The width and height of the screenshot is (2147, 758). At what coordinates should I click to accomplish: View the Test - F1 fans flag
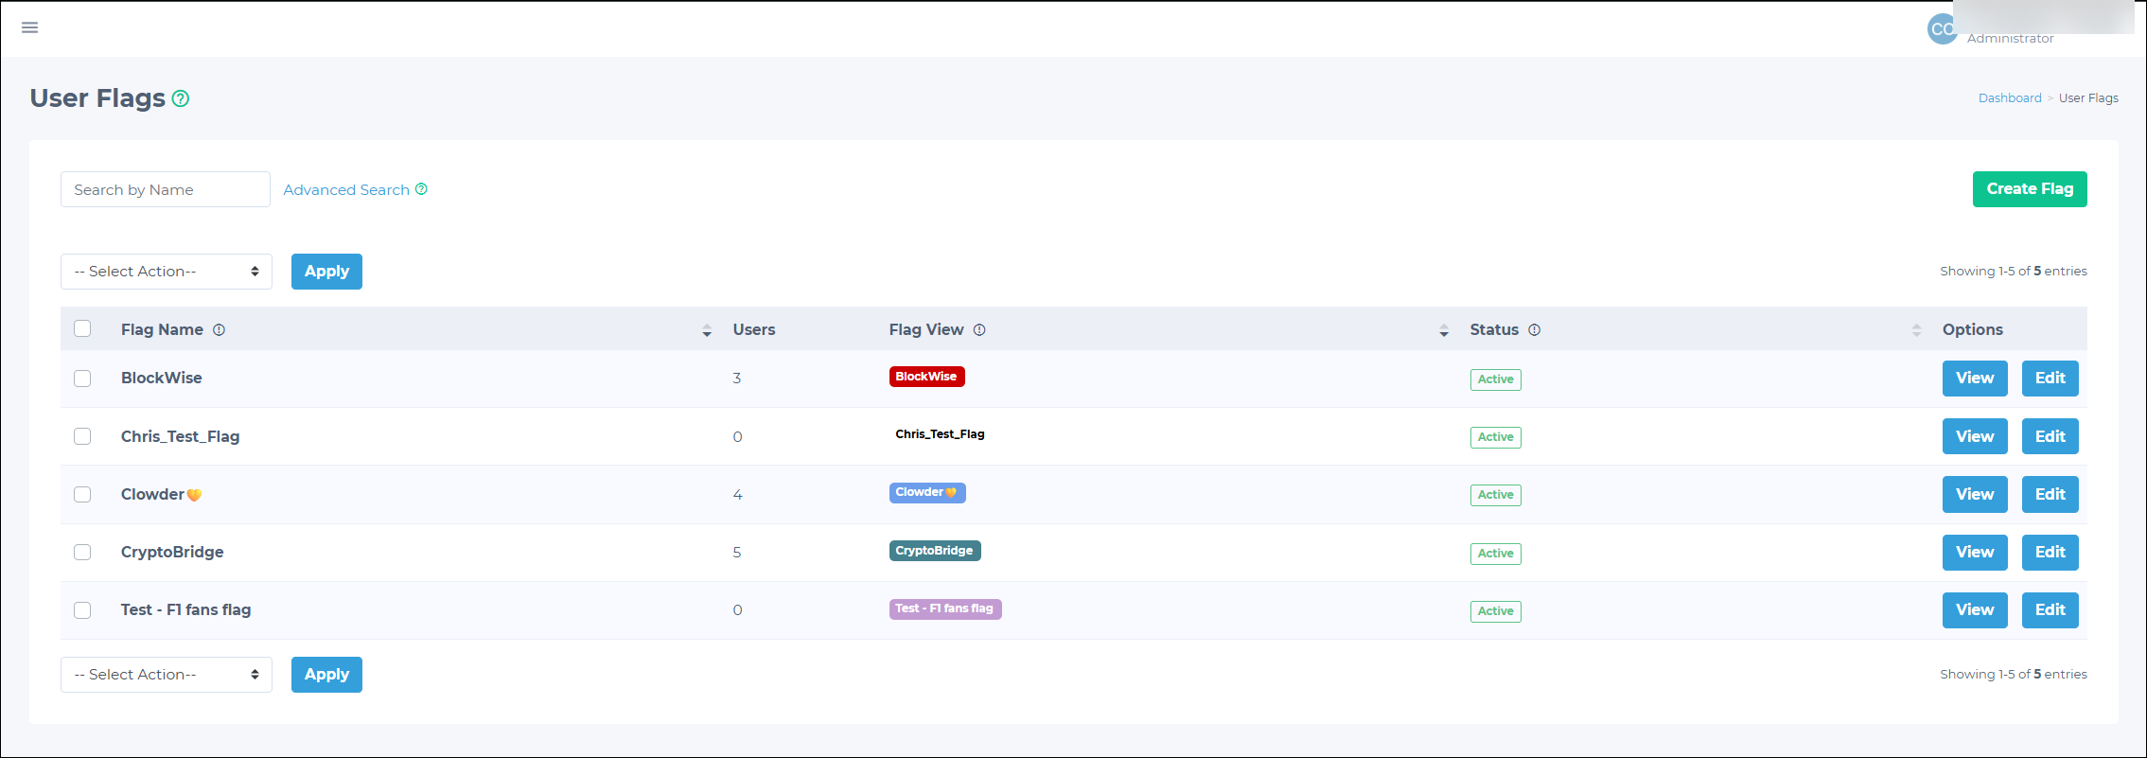pos(1975,610)
